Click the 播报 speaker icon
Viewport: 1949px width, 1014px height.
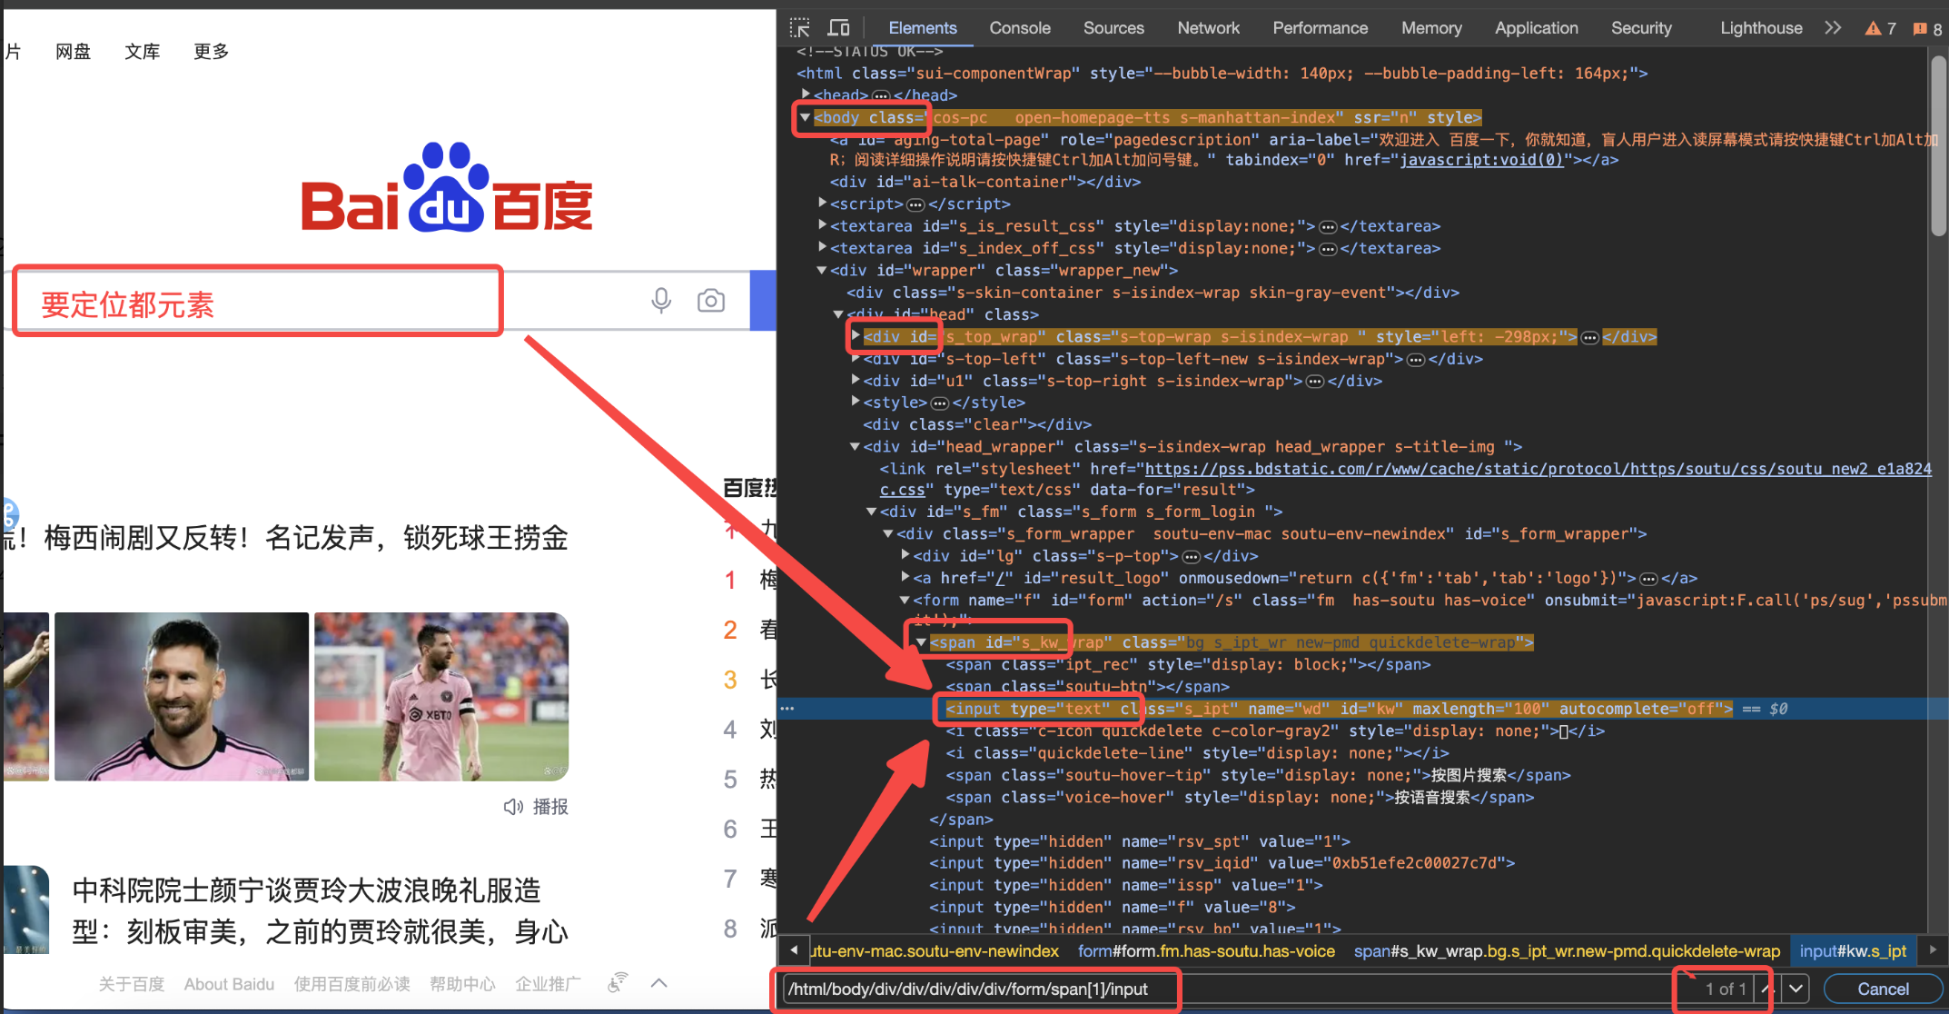click(513, 806)
